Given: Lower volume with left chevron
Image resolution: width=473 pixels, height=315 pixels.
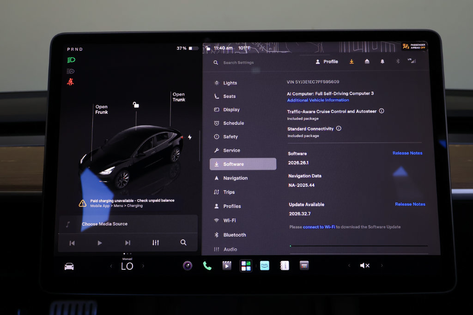Looking at the screenshot, I should pyautogui.click(x=349, y=265).
